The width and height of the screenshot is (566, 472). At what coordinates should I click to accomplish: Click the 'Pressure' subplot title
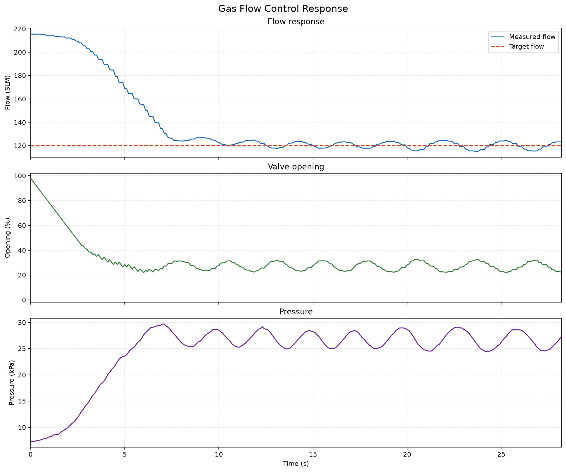point(296,312)
